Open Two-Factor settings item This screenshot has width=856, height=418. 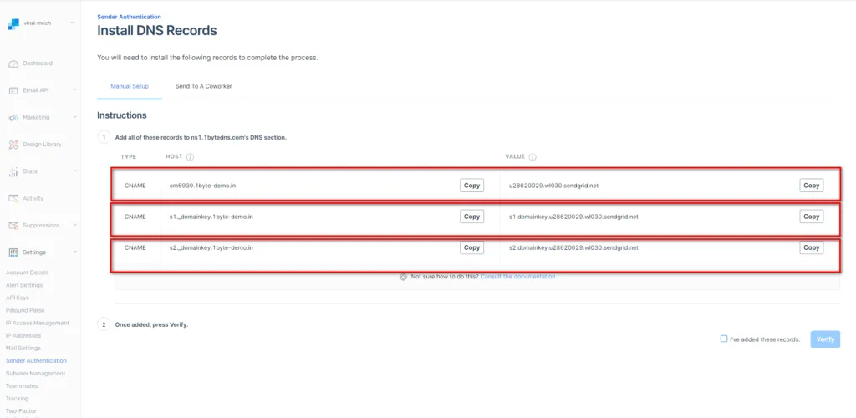(x=21, y=411)
